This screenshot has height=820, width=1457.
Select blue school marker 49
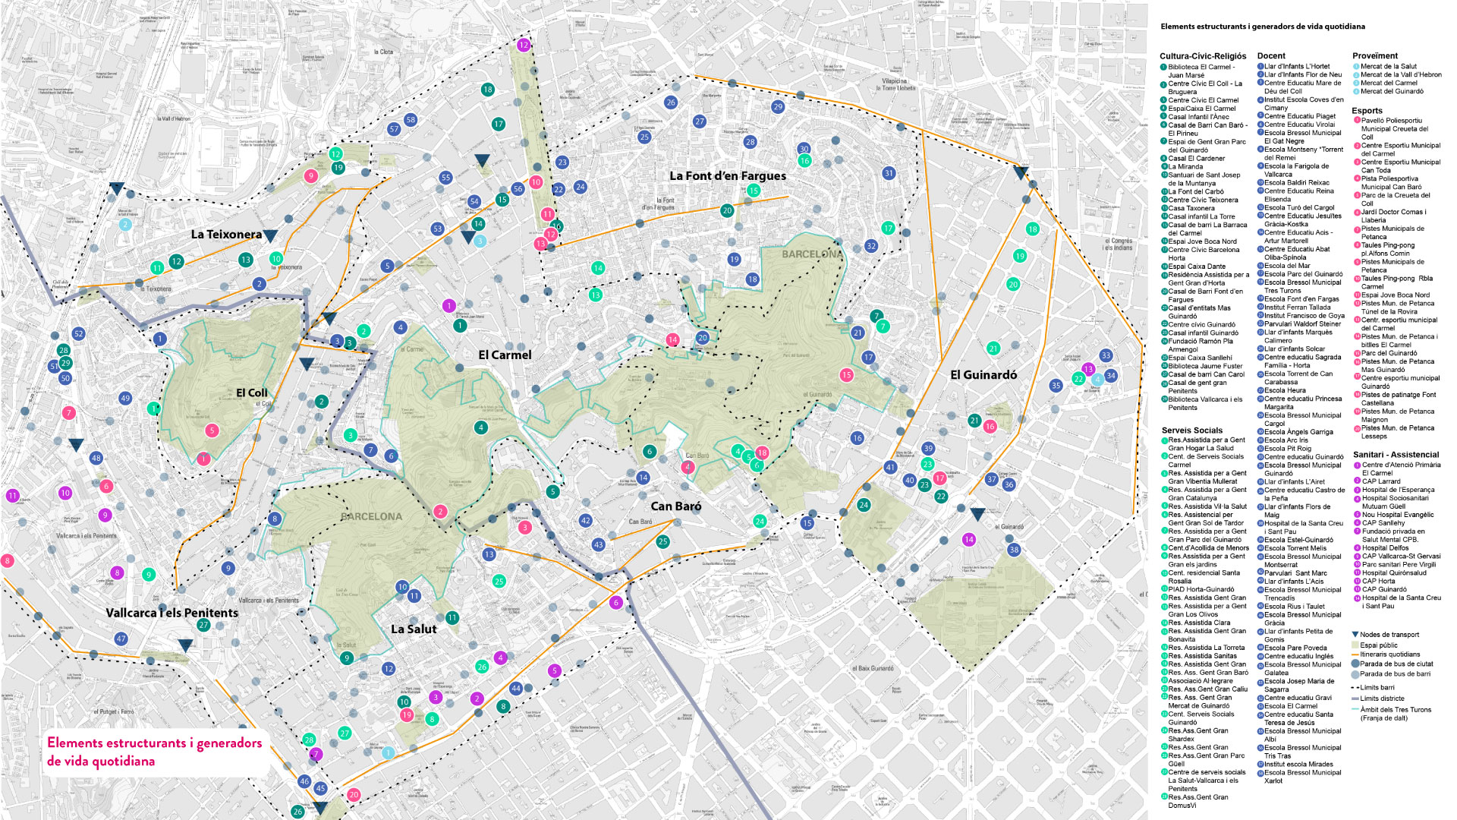pos(125,398)
